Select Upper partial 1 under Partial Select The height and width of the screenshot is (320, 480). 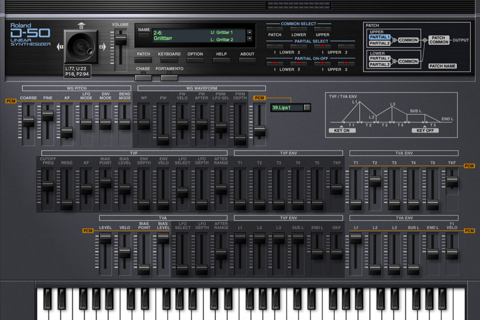click(323, 46)
